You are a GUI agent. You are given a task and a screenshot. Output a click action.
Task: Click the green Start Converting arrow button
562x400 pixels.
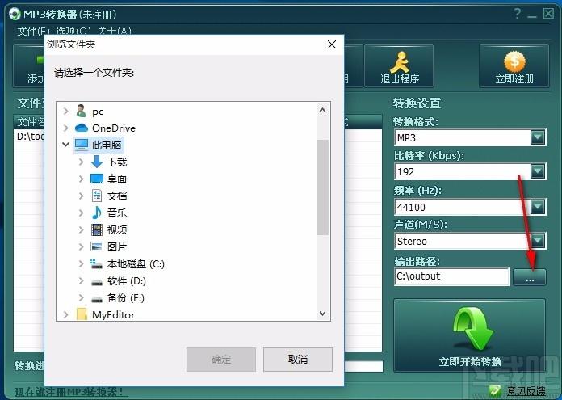(x=469, y=336)
